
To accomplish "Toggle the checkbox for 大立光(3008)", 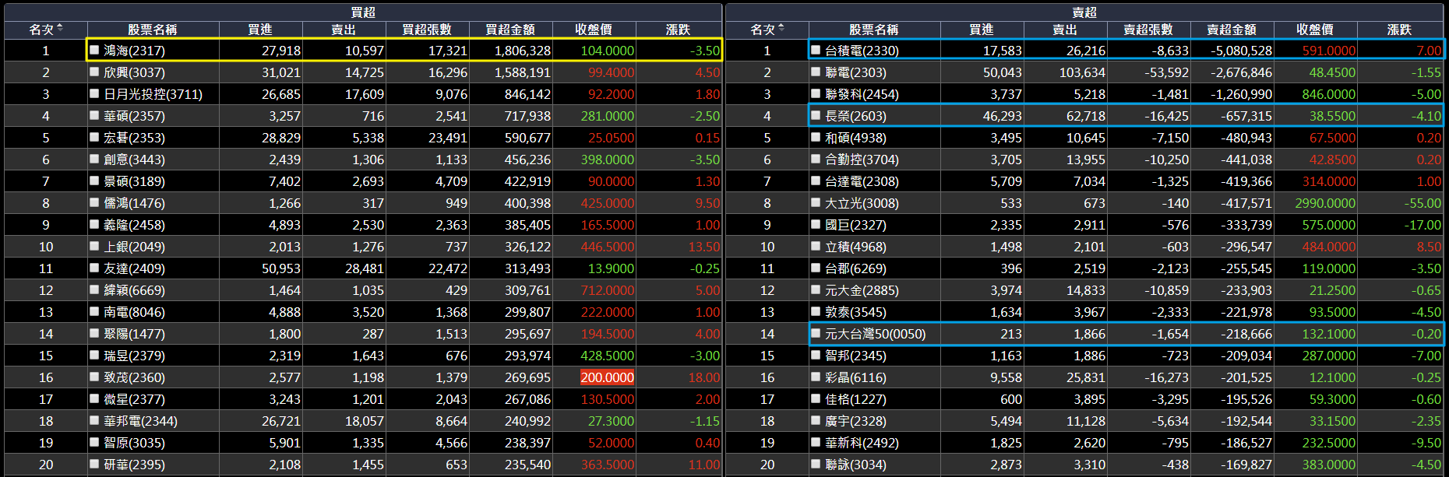I will pos(816,202).
